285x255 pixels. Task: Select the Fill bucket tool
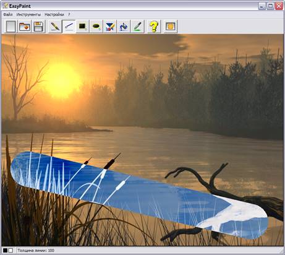tap(124, 27)
